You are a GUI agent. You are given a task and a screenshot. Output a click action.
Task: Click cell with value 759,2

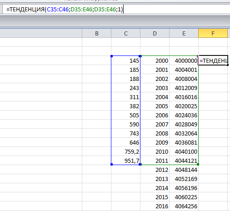point(126,151)
